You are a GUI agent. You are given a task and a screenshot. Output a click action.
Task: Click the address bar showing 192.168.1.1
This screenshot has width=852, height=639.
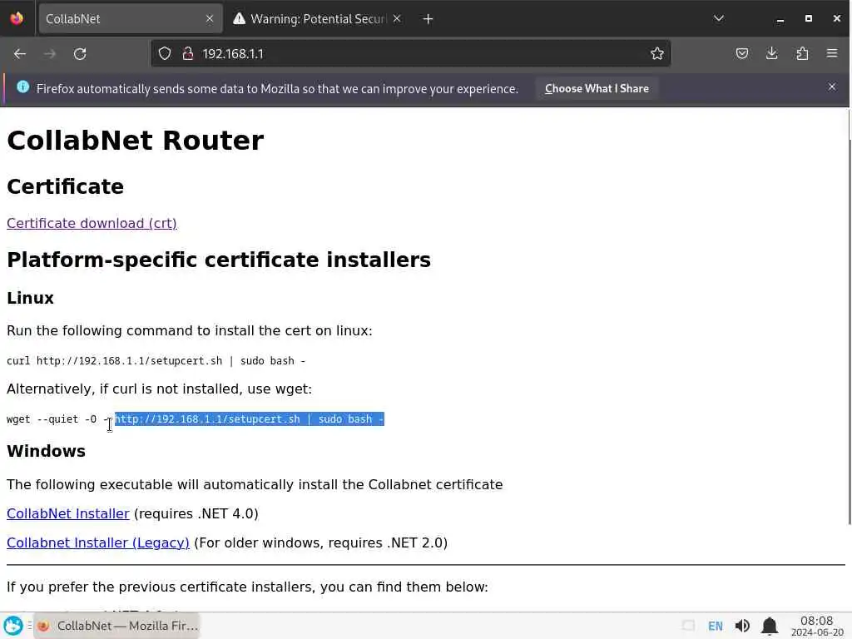411,53
